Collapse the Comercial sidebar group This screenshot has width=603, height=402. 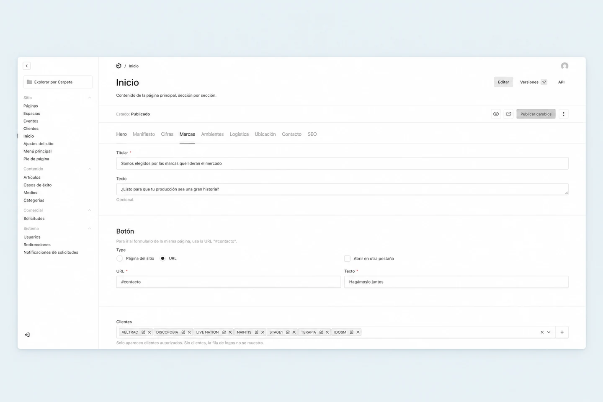pyautogui.click(x=89, y=210)
